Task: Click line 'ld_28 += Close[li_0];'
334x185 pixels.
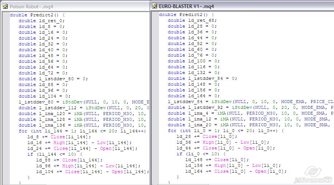Action: (207, 136)
